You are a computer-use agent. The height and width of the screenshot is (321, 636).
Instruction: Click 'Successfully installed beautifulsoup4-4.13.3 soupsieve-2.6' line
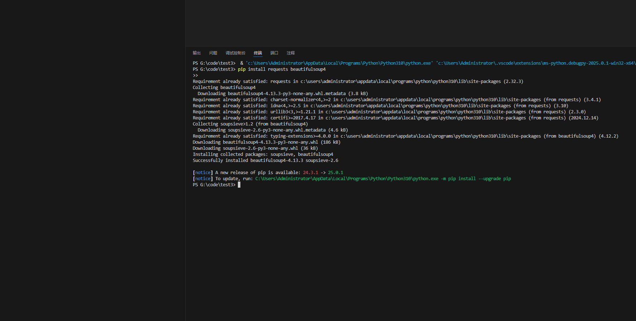(x=265, y=160)
